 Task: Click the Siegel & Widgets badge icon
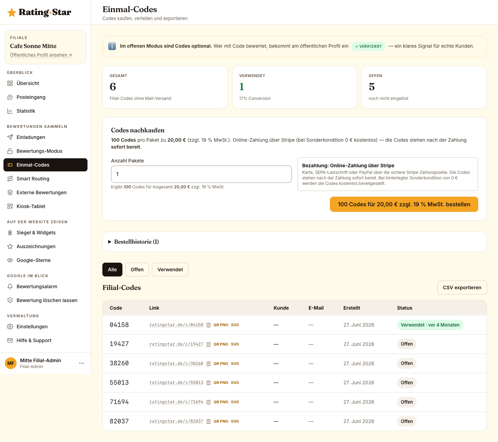coord(10,233)
